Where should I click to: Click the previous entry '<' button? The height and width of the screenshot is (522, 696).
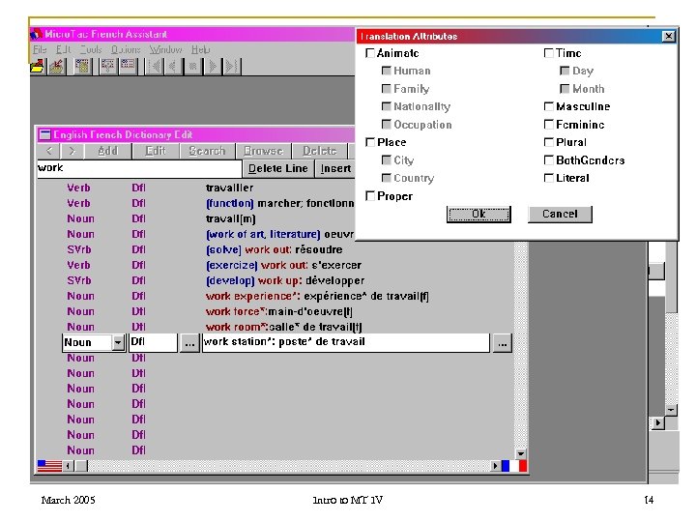49,151
